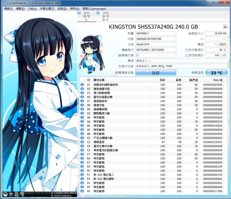This screenshot has width=231, height=199.
Task: Click the status icon of attribute 0C
Action: [x=82, y=113]
